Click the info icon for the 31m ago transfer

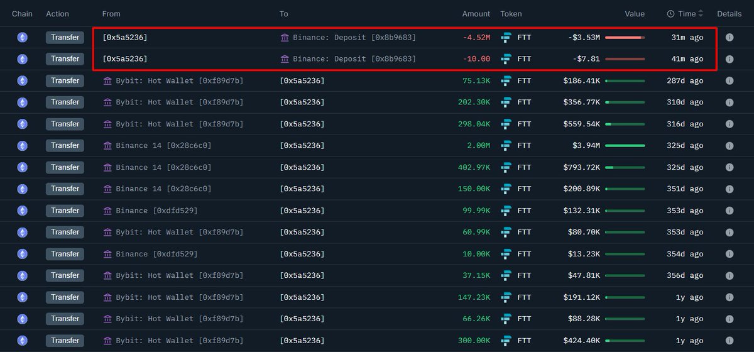[x=729, y=38]
